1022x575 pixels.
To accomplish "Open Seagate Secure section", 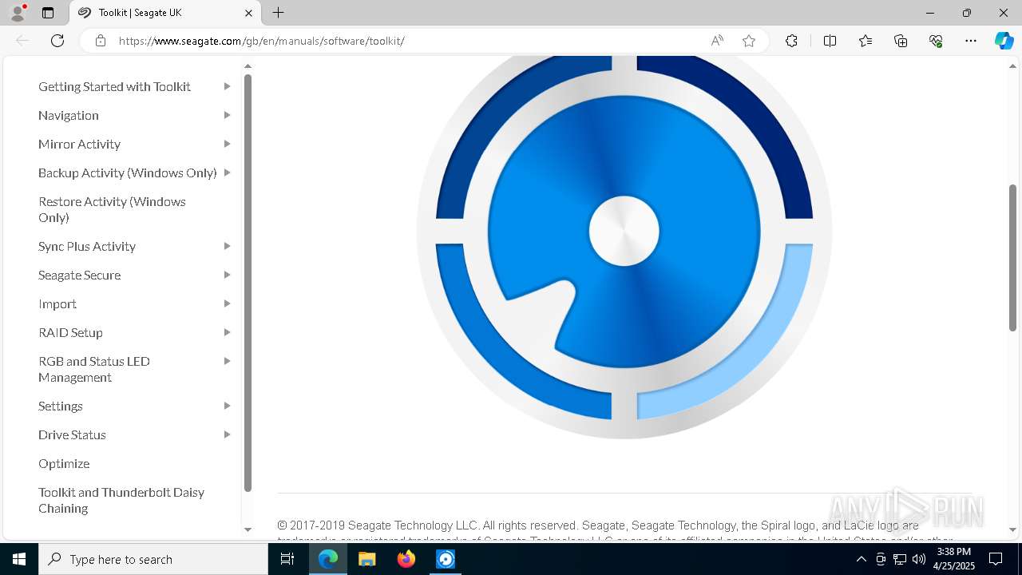I will pos(80,275).
